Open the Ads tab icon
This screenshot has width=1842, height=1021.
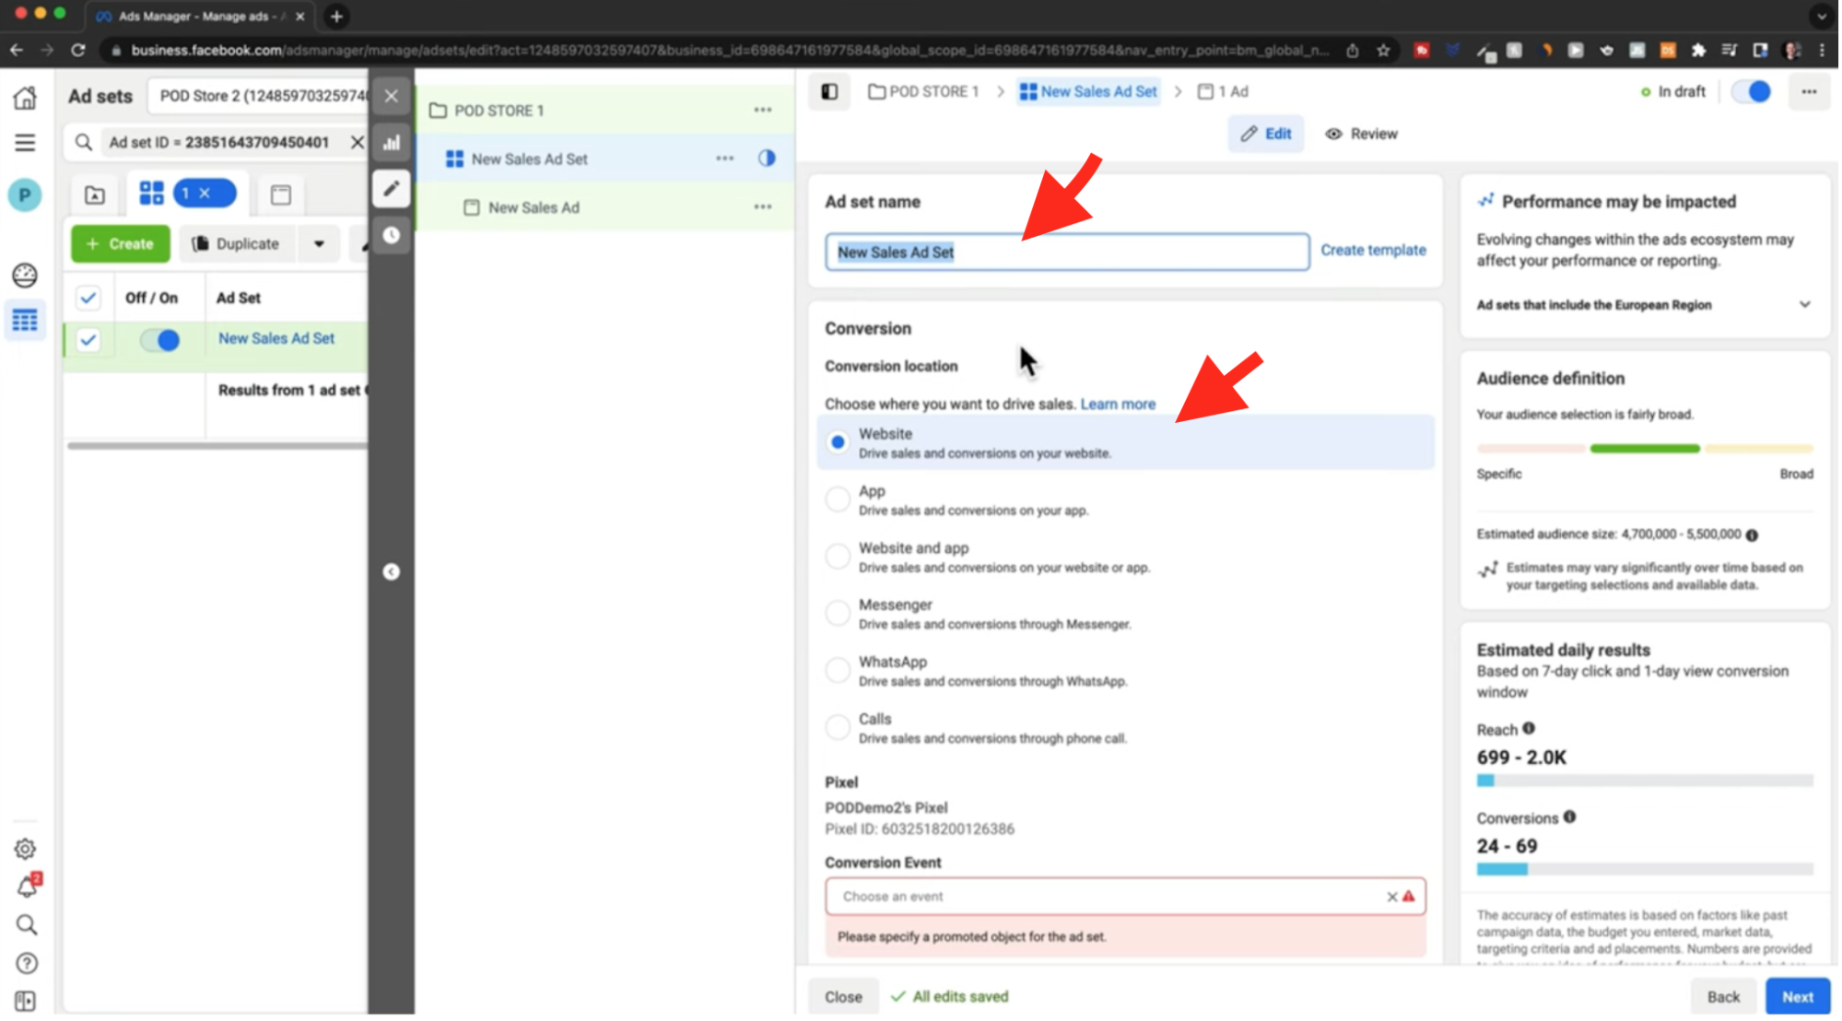281,194
